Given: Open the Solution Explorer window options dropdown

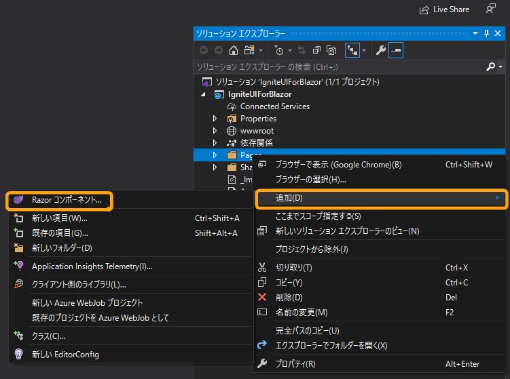Looking at the screenshot, I should pos(475,33).
